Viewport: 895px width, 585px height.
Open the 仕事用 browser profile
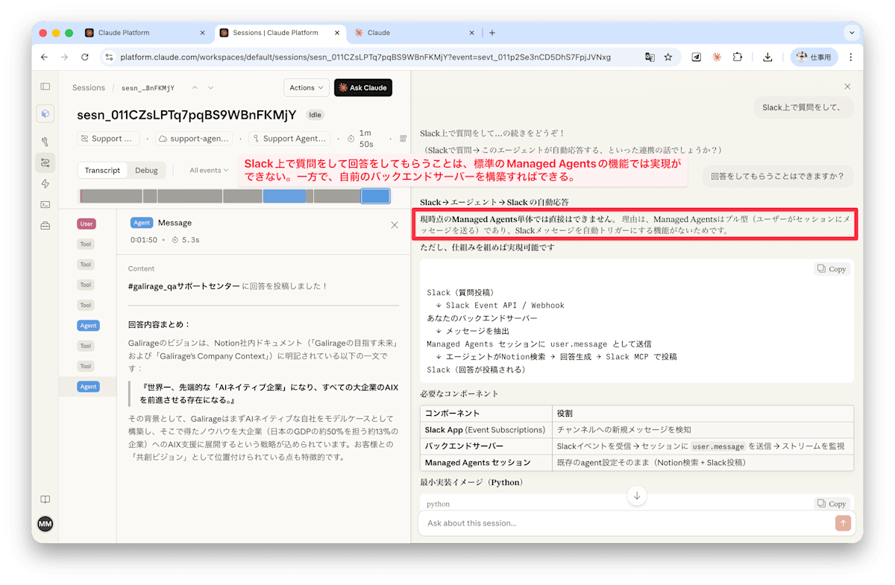coord(814,57)
